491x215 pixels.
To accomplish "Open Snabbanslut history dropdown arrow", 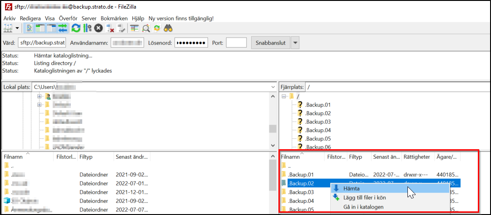I will click(x=295, y=44).
